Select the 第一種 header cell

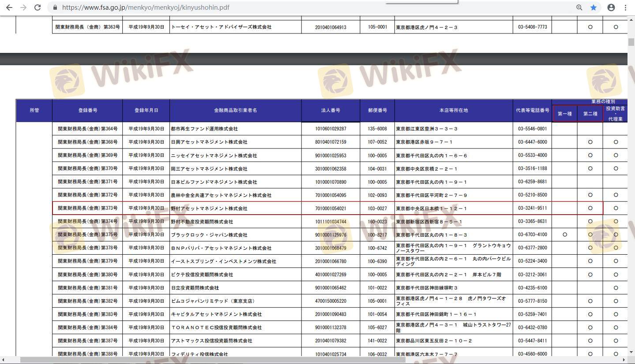click(x=564, y=114)
